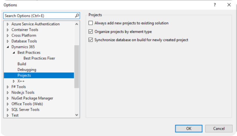Click the tree scrollbar up arrow

pos(77,24)
